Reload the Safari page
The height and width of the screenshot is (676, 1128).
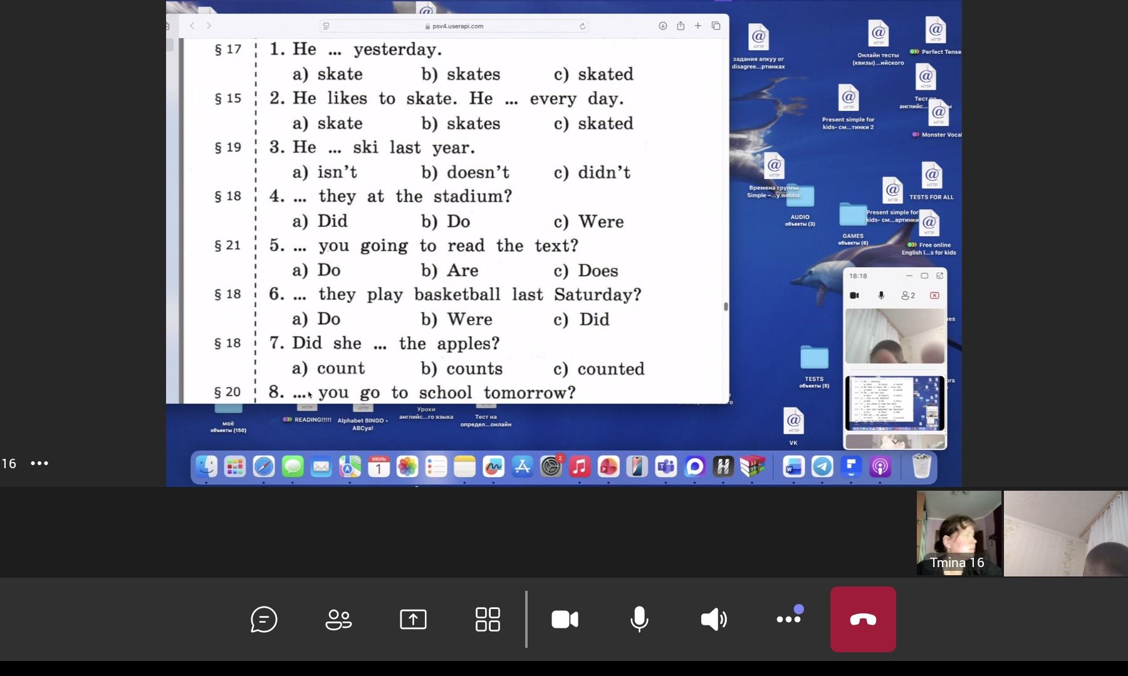(x=582, y=26)
